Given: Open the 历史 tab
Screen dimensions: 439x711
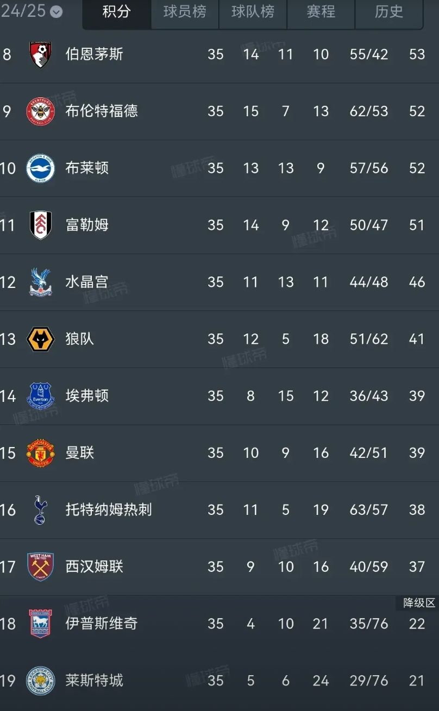Looking at the screenshot, I should tap(388, 11).
